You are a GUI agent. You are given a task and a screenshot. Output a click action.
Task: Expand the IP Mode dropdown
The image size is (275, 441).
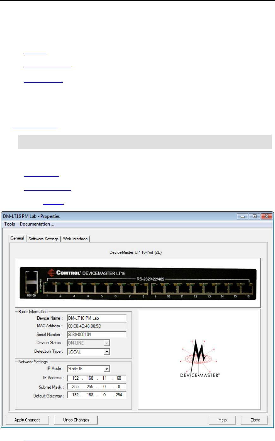click(107, 369)
